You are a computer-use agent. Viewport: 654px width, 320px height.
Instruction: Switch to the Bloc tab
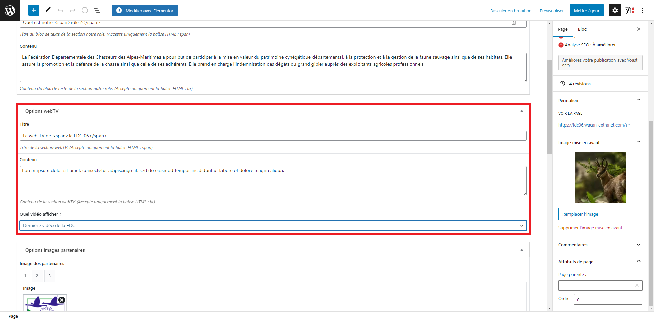pos(582,29)
